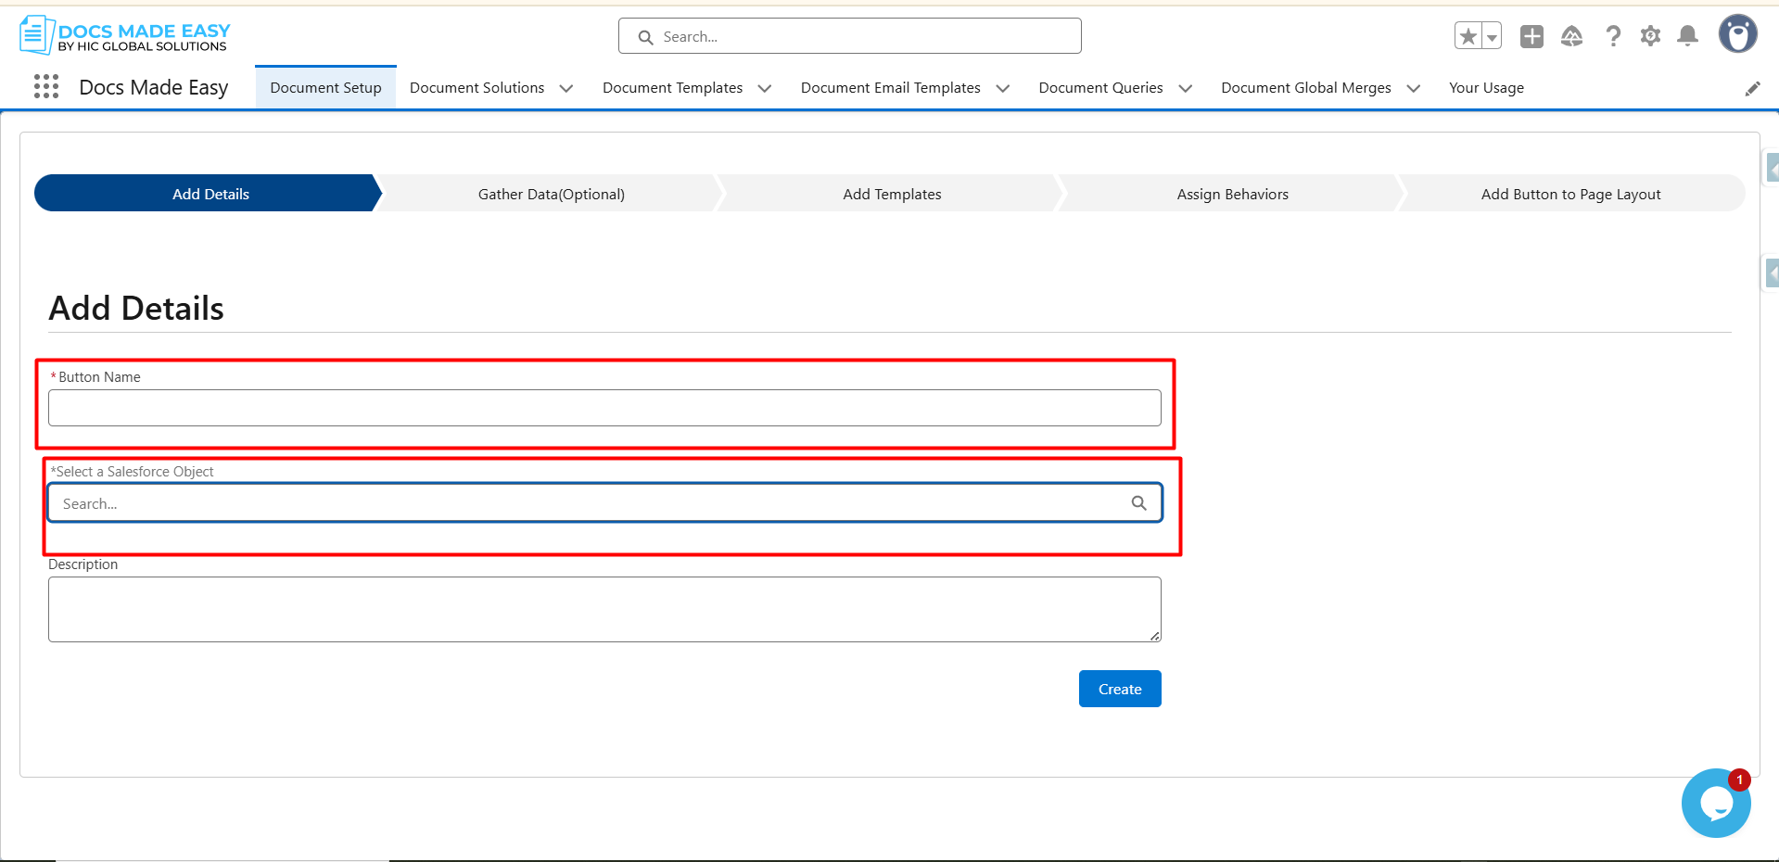Click the Create button

coord(1120,689)
